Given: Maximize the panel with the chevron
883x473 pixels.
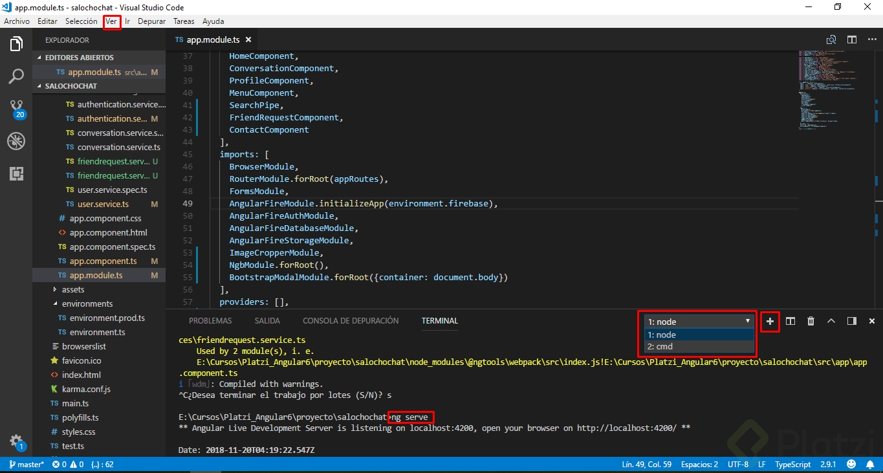Looking at the screenshot, I should pyautogui.click(x=831, y=321).
